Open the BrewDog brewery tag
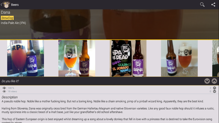The width and height of the screenshot is (219, 123). pos(7,18)
